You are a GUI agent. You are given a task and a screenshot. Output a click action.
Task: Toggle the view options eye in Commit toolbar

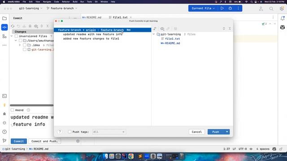tap(36, 26)
